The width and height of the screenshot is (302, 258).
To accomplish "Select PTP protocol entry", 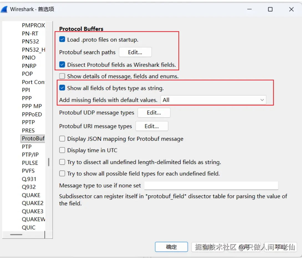I will (x=27, y=147).
